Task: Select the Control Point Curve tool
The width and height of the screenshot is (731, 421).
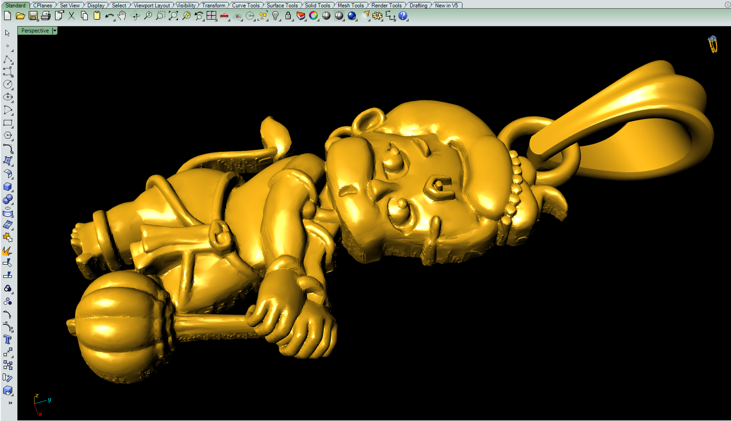Action: 8,72
